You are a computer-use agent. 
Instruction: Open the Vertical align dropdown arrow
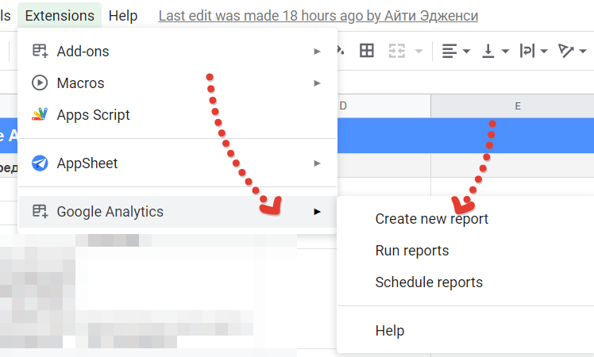click(x=505, y=51)
